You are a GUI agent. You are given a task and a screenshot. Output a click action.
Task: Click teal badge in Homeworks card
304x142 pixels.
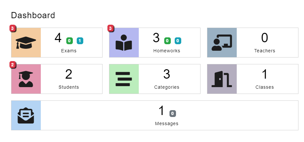pos(178,41)
